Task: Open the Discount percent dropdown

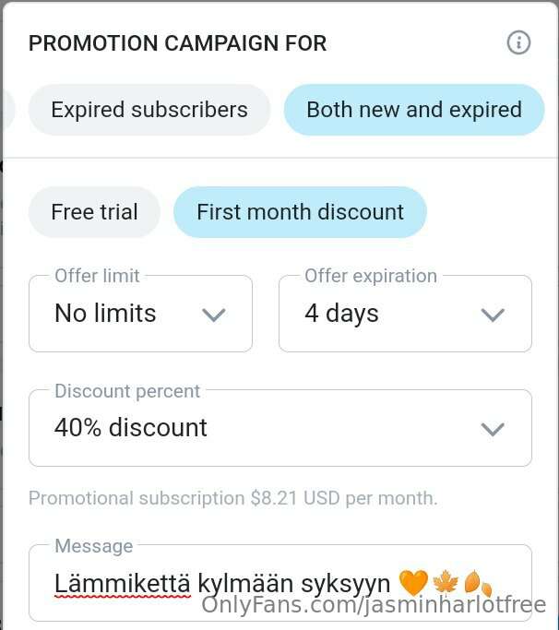Action: click(280, 428)
